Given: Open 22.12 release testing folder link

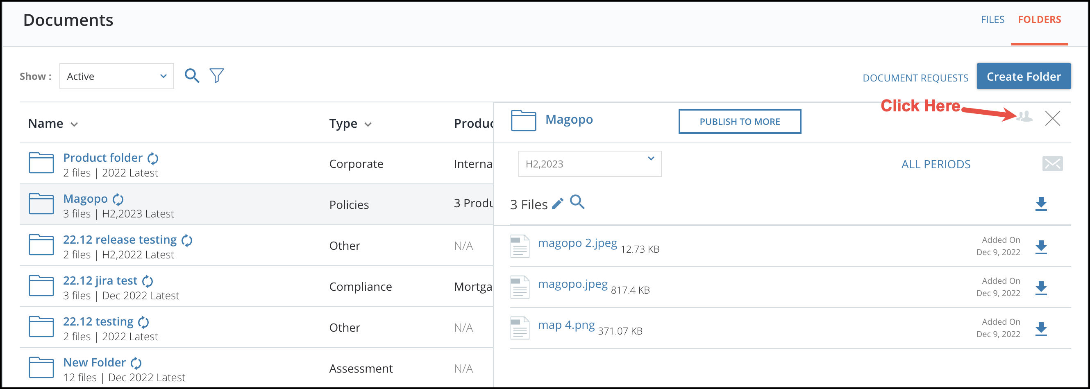Looking at the screenshot, I should point(120,240).
